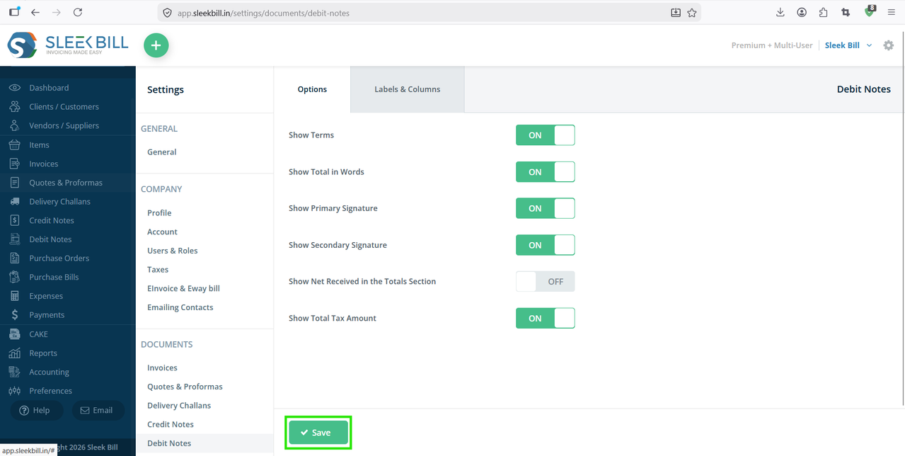Click the Settings heading text
This screenshot has width=905, height=456.
tap(166, 90)
